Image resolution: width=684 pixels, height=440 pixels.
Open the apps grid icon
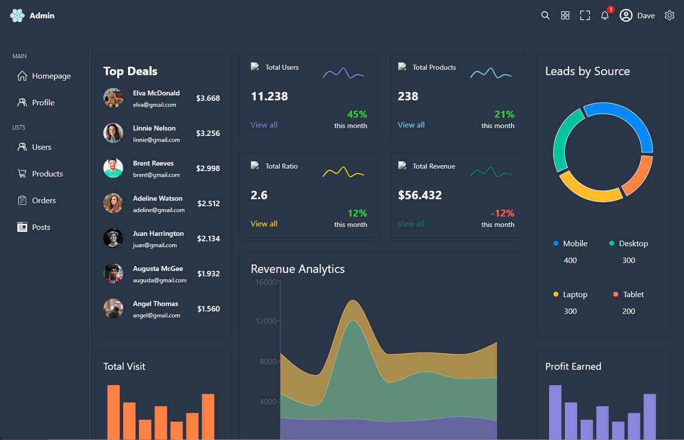(x=565, y=15)
